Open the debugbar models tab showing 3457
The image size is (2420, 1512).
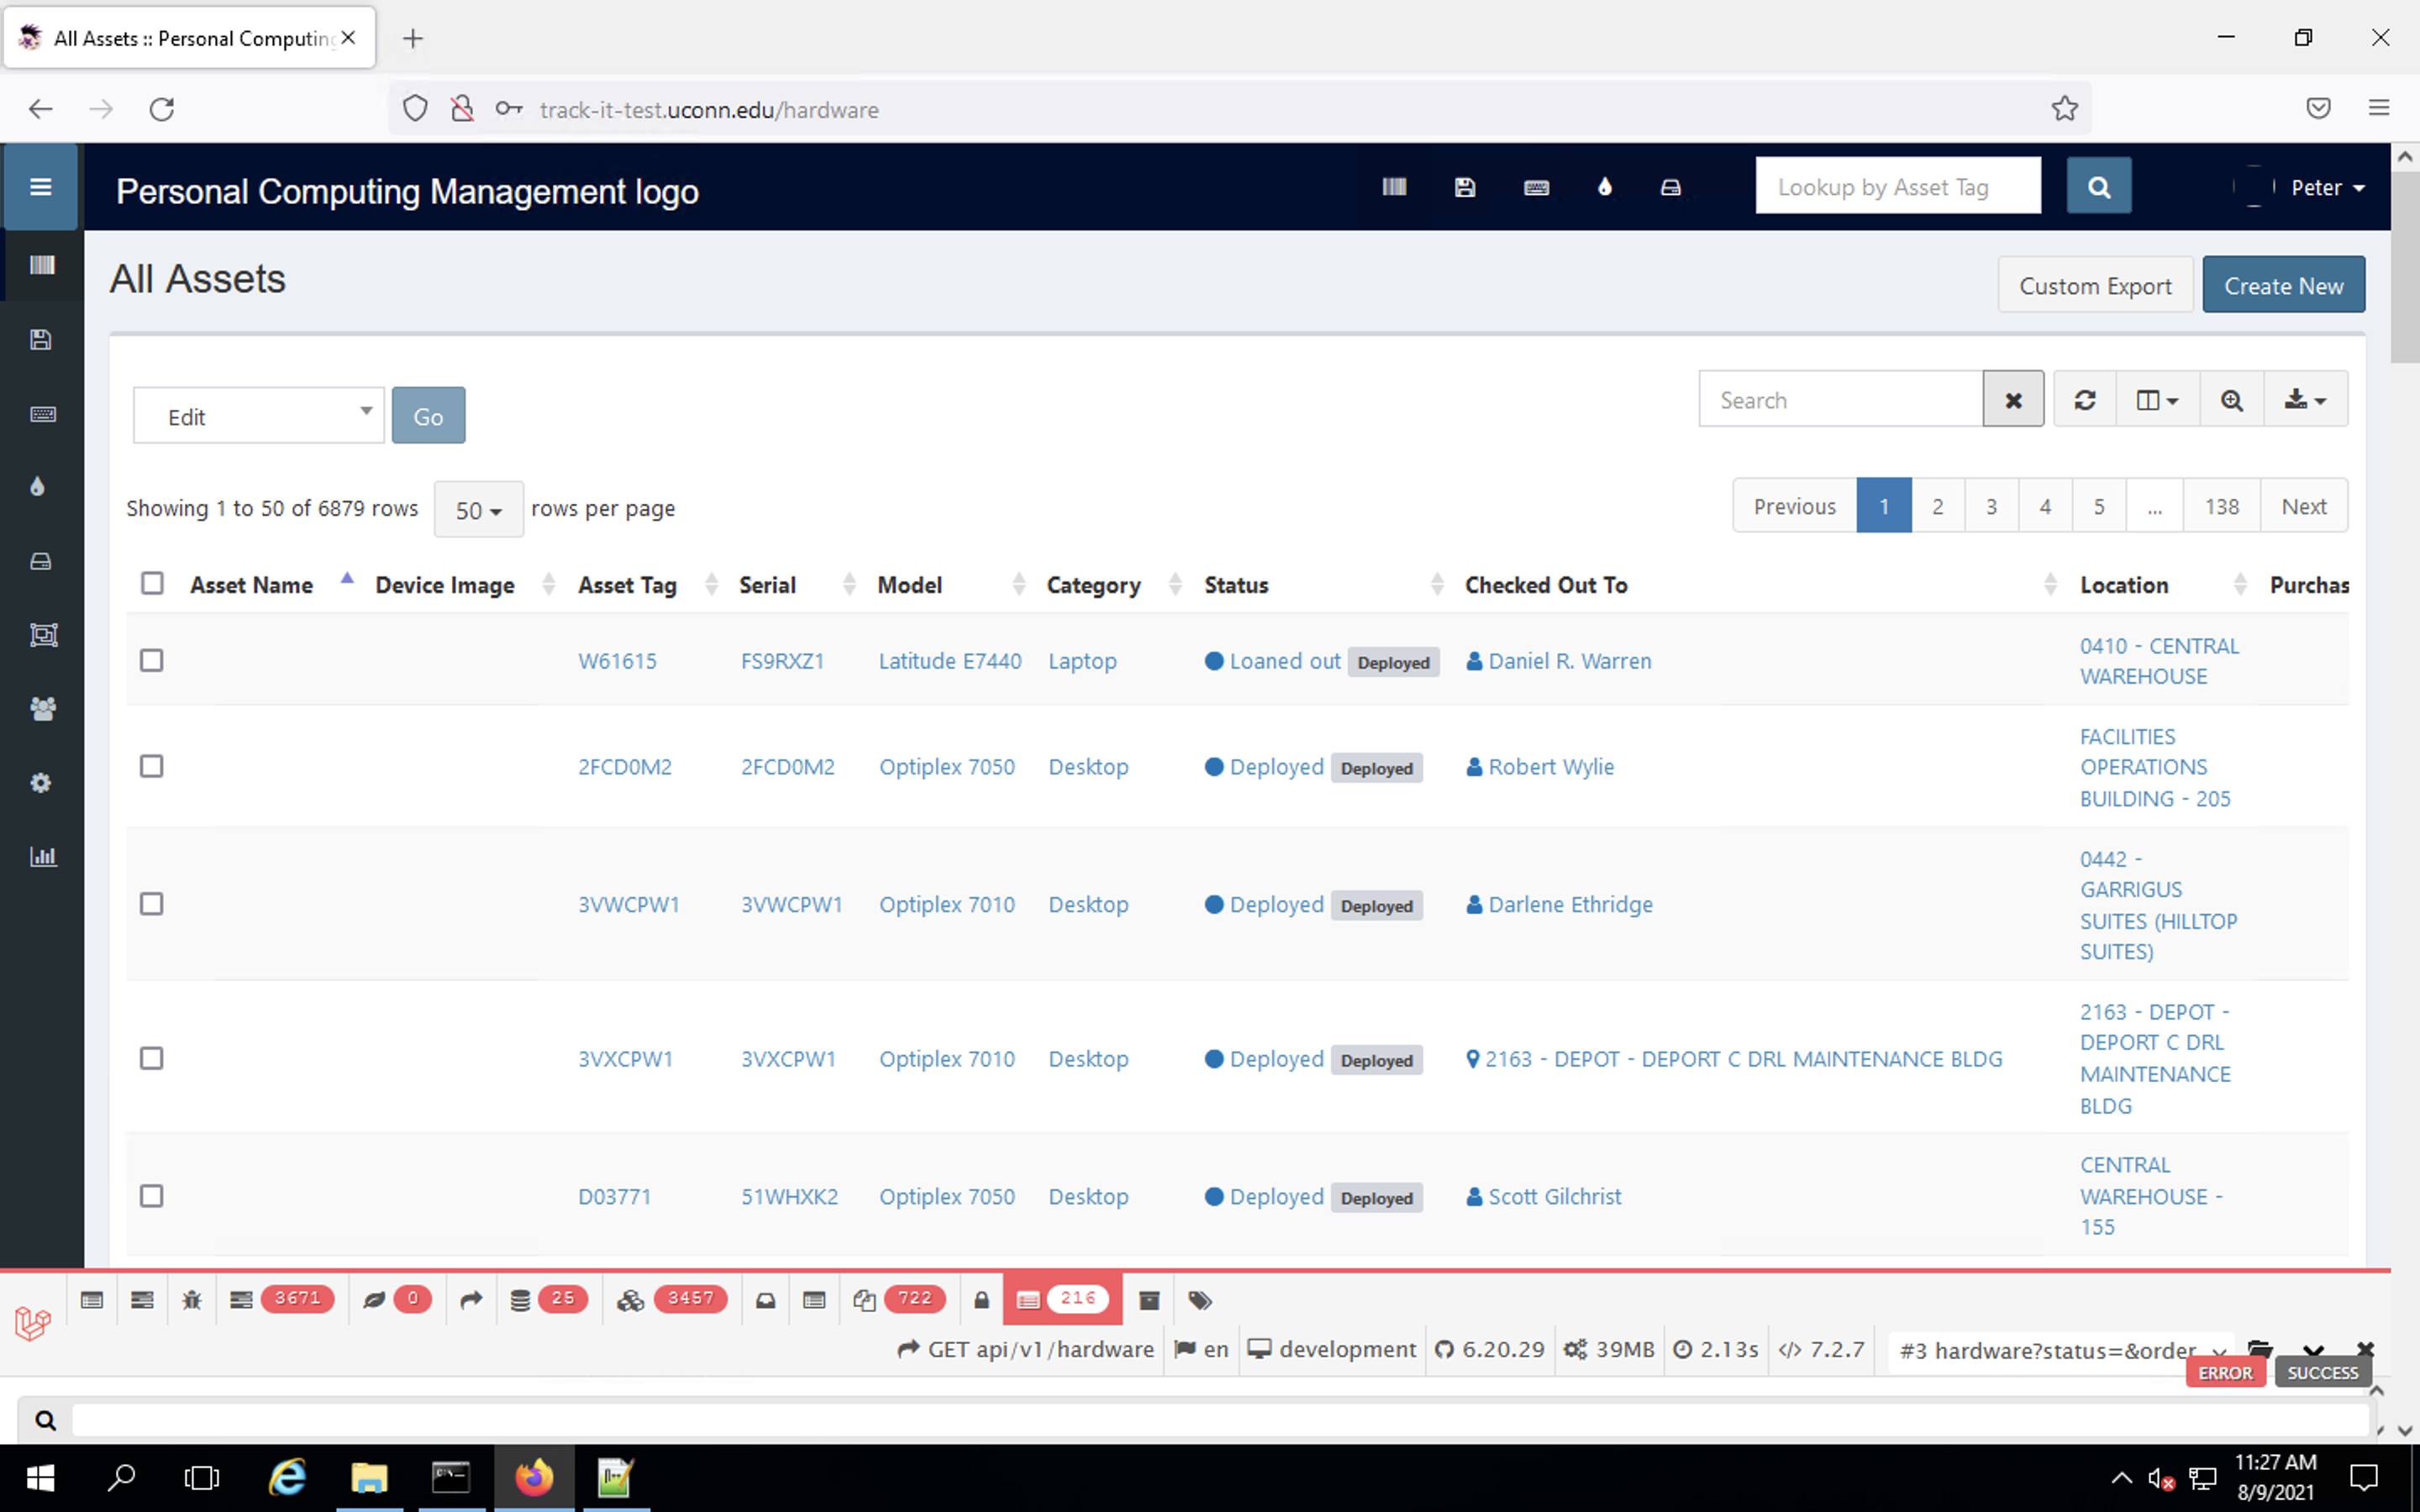pyautogui.click(x=671, y=1300)
